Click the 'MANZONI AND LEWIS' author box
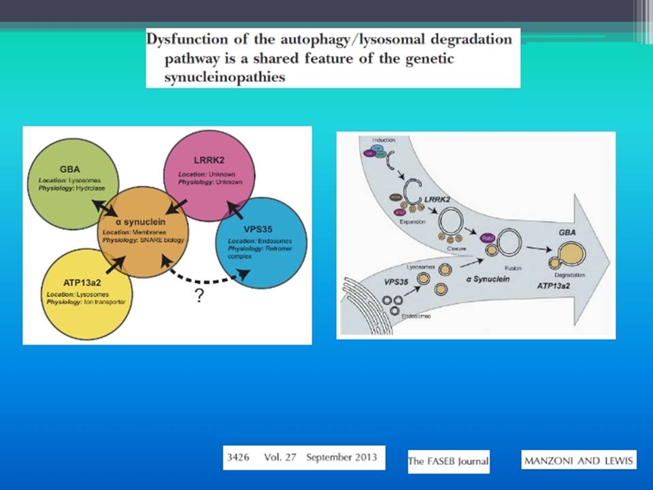The height and width of the screenshot is (490, 653). coord(579,459)
